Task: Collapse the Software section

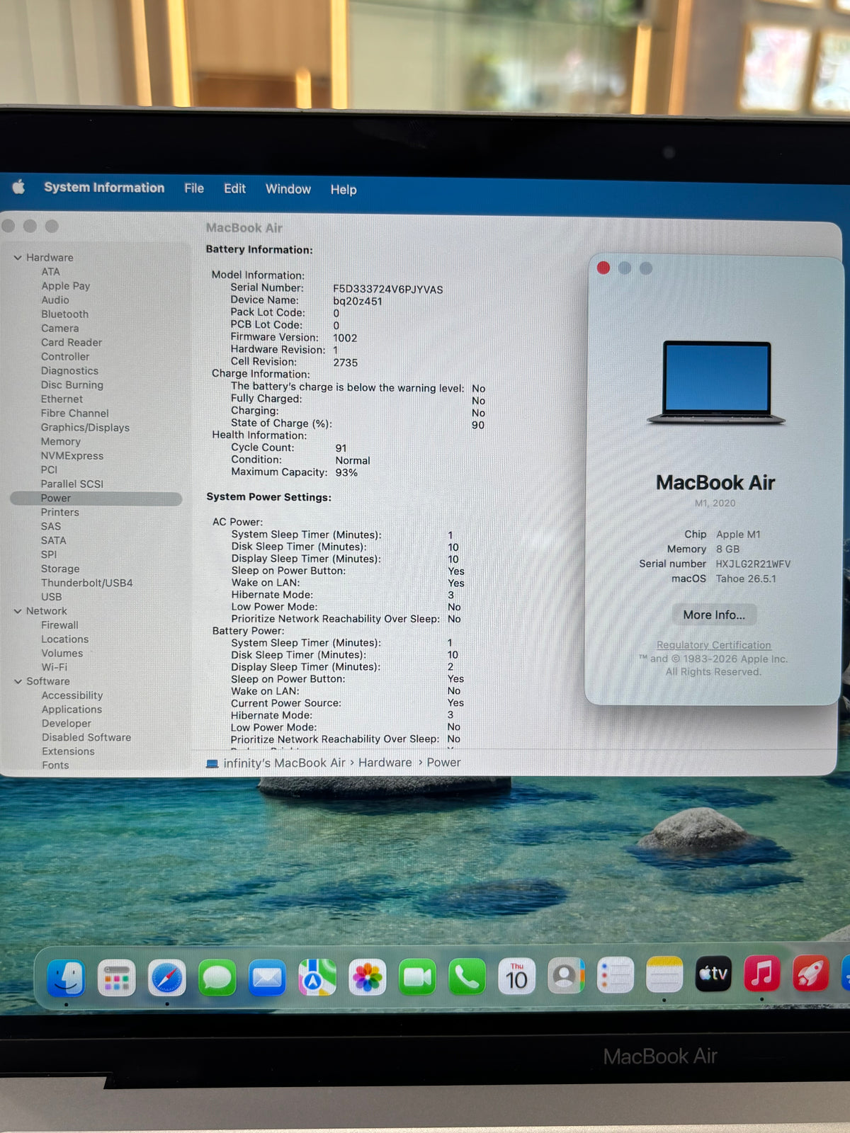Action: (x=18, y=681)
